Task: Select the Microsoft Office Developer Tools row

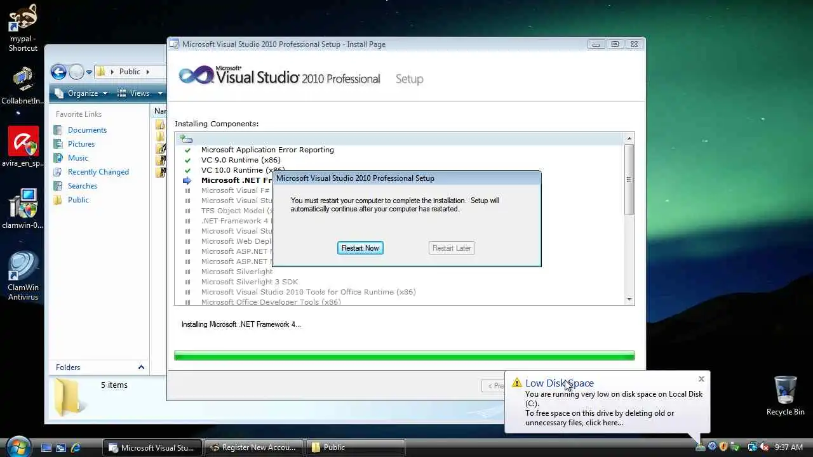Action: point(271,302)
